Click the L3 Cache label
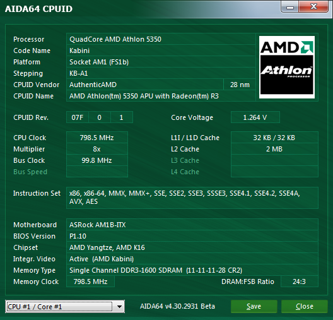333x320 pixels. [x=185, y=160]
